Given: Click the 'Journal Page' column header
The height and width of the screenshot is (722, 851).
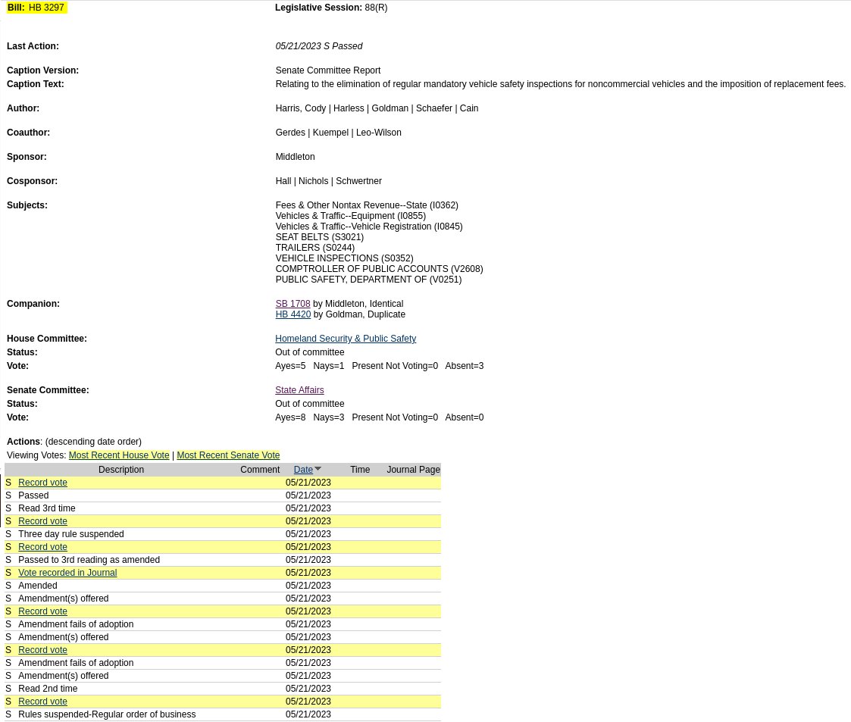Looking at the screenshot, I should pos(413,470).
